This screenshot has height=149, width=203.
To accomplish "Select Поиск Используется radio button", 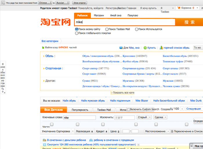I will click(x=137, y=29).
